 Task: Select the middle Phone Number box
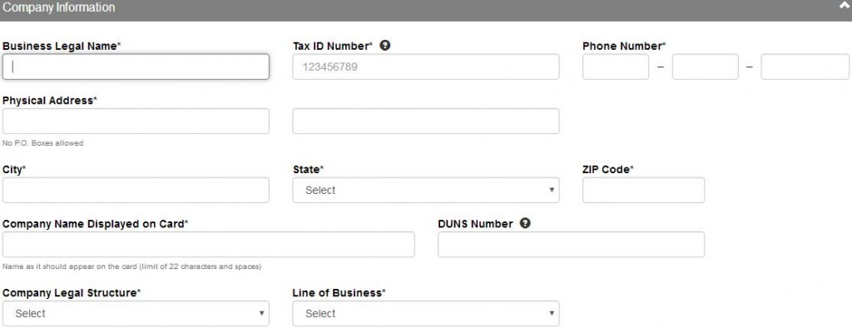[x=706, y=67]
